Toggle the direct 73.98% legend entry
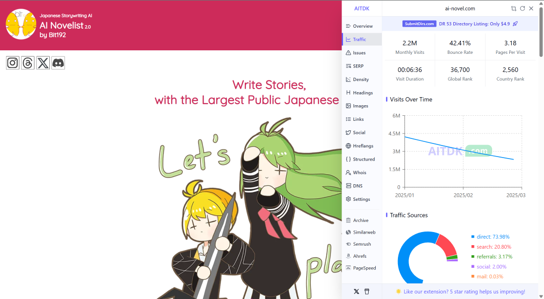 click(x=490, y=237)
